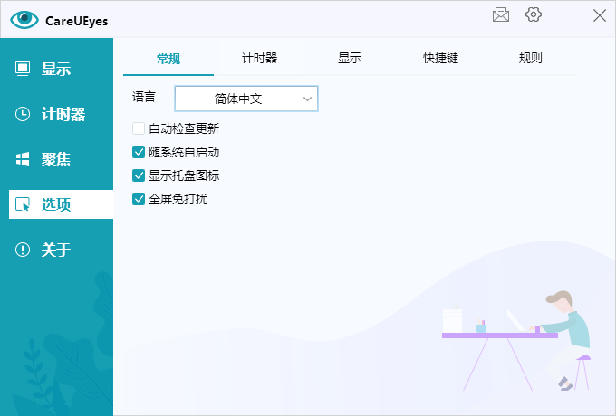Switch to the 计时器 tab
616x416 pixels.
click(x=259, y=59)
